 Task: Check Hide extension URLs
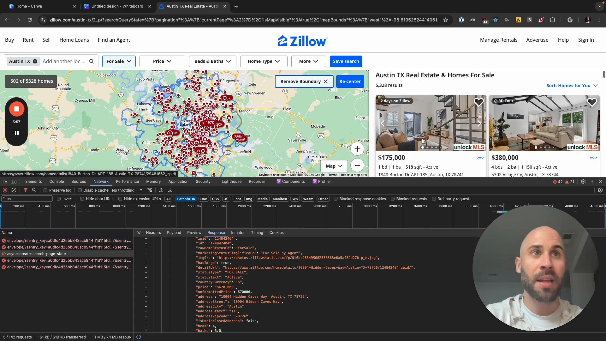pyautogui.click(x=120, y=199)
